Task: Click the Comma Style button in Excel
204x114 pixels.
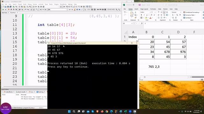Action: point(180,15)
